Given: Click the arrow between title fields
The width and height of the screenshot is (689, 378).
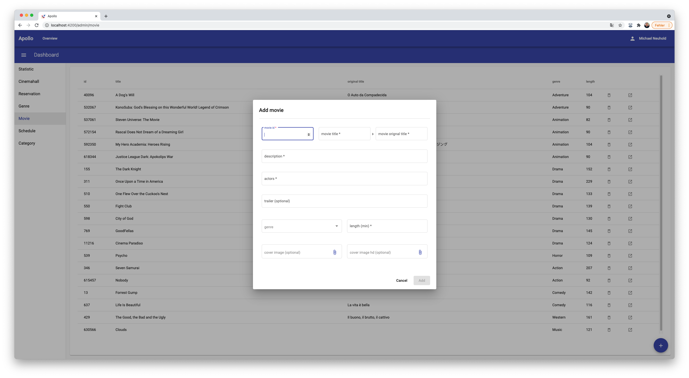Looking at the screenshot, I should point(373,134).
